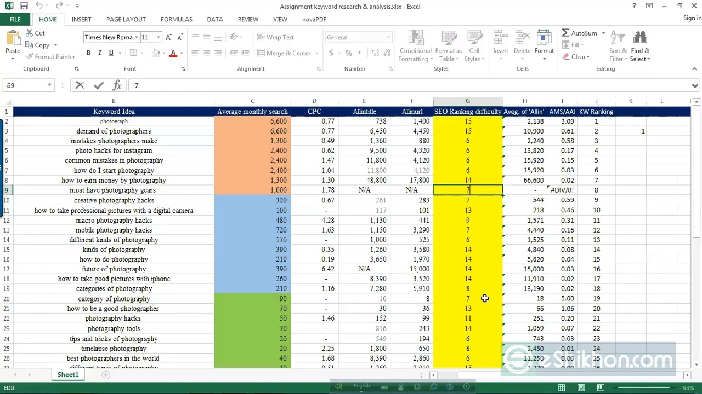Open font name dropdown Times New Roman
702x394 pixels.
[136, 37]
